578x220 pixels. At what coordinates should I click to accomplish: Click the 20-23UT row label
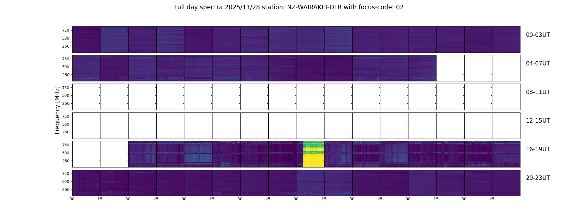[538, 178]
